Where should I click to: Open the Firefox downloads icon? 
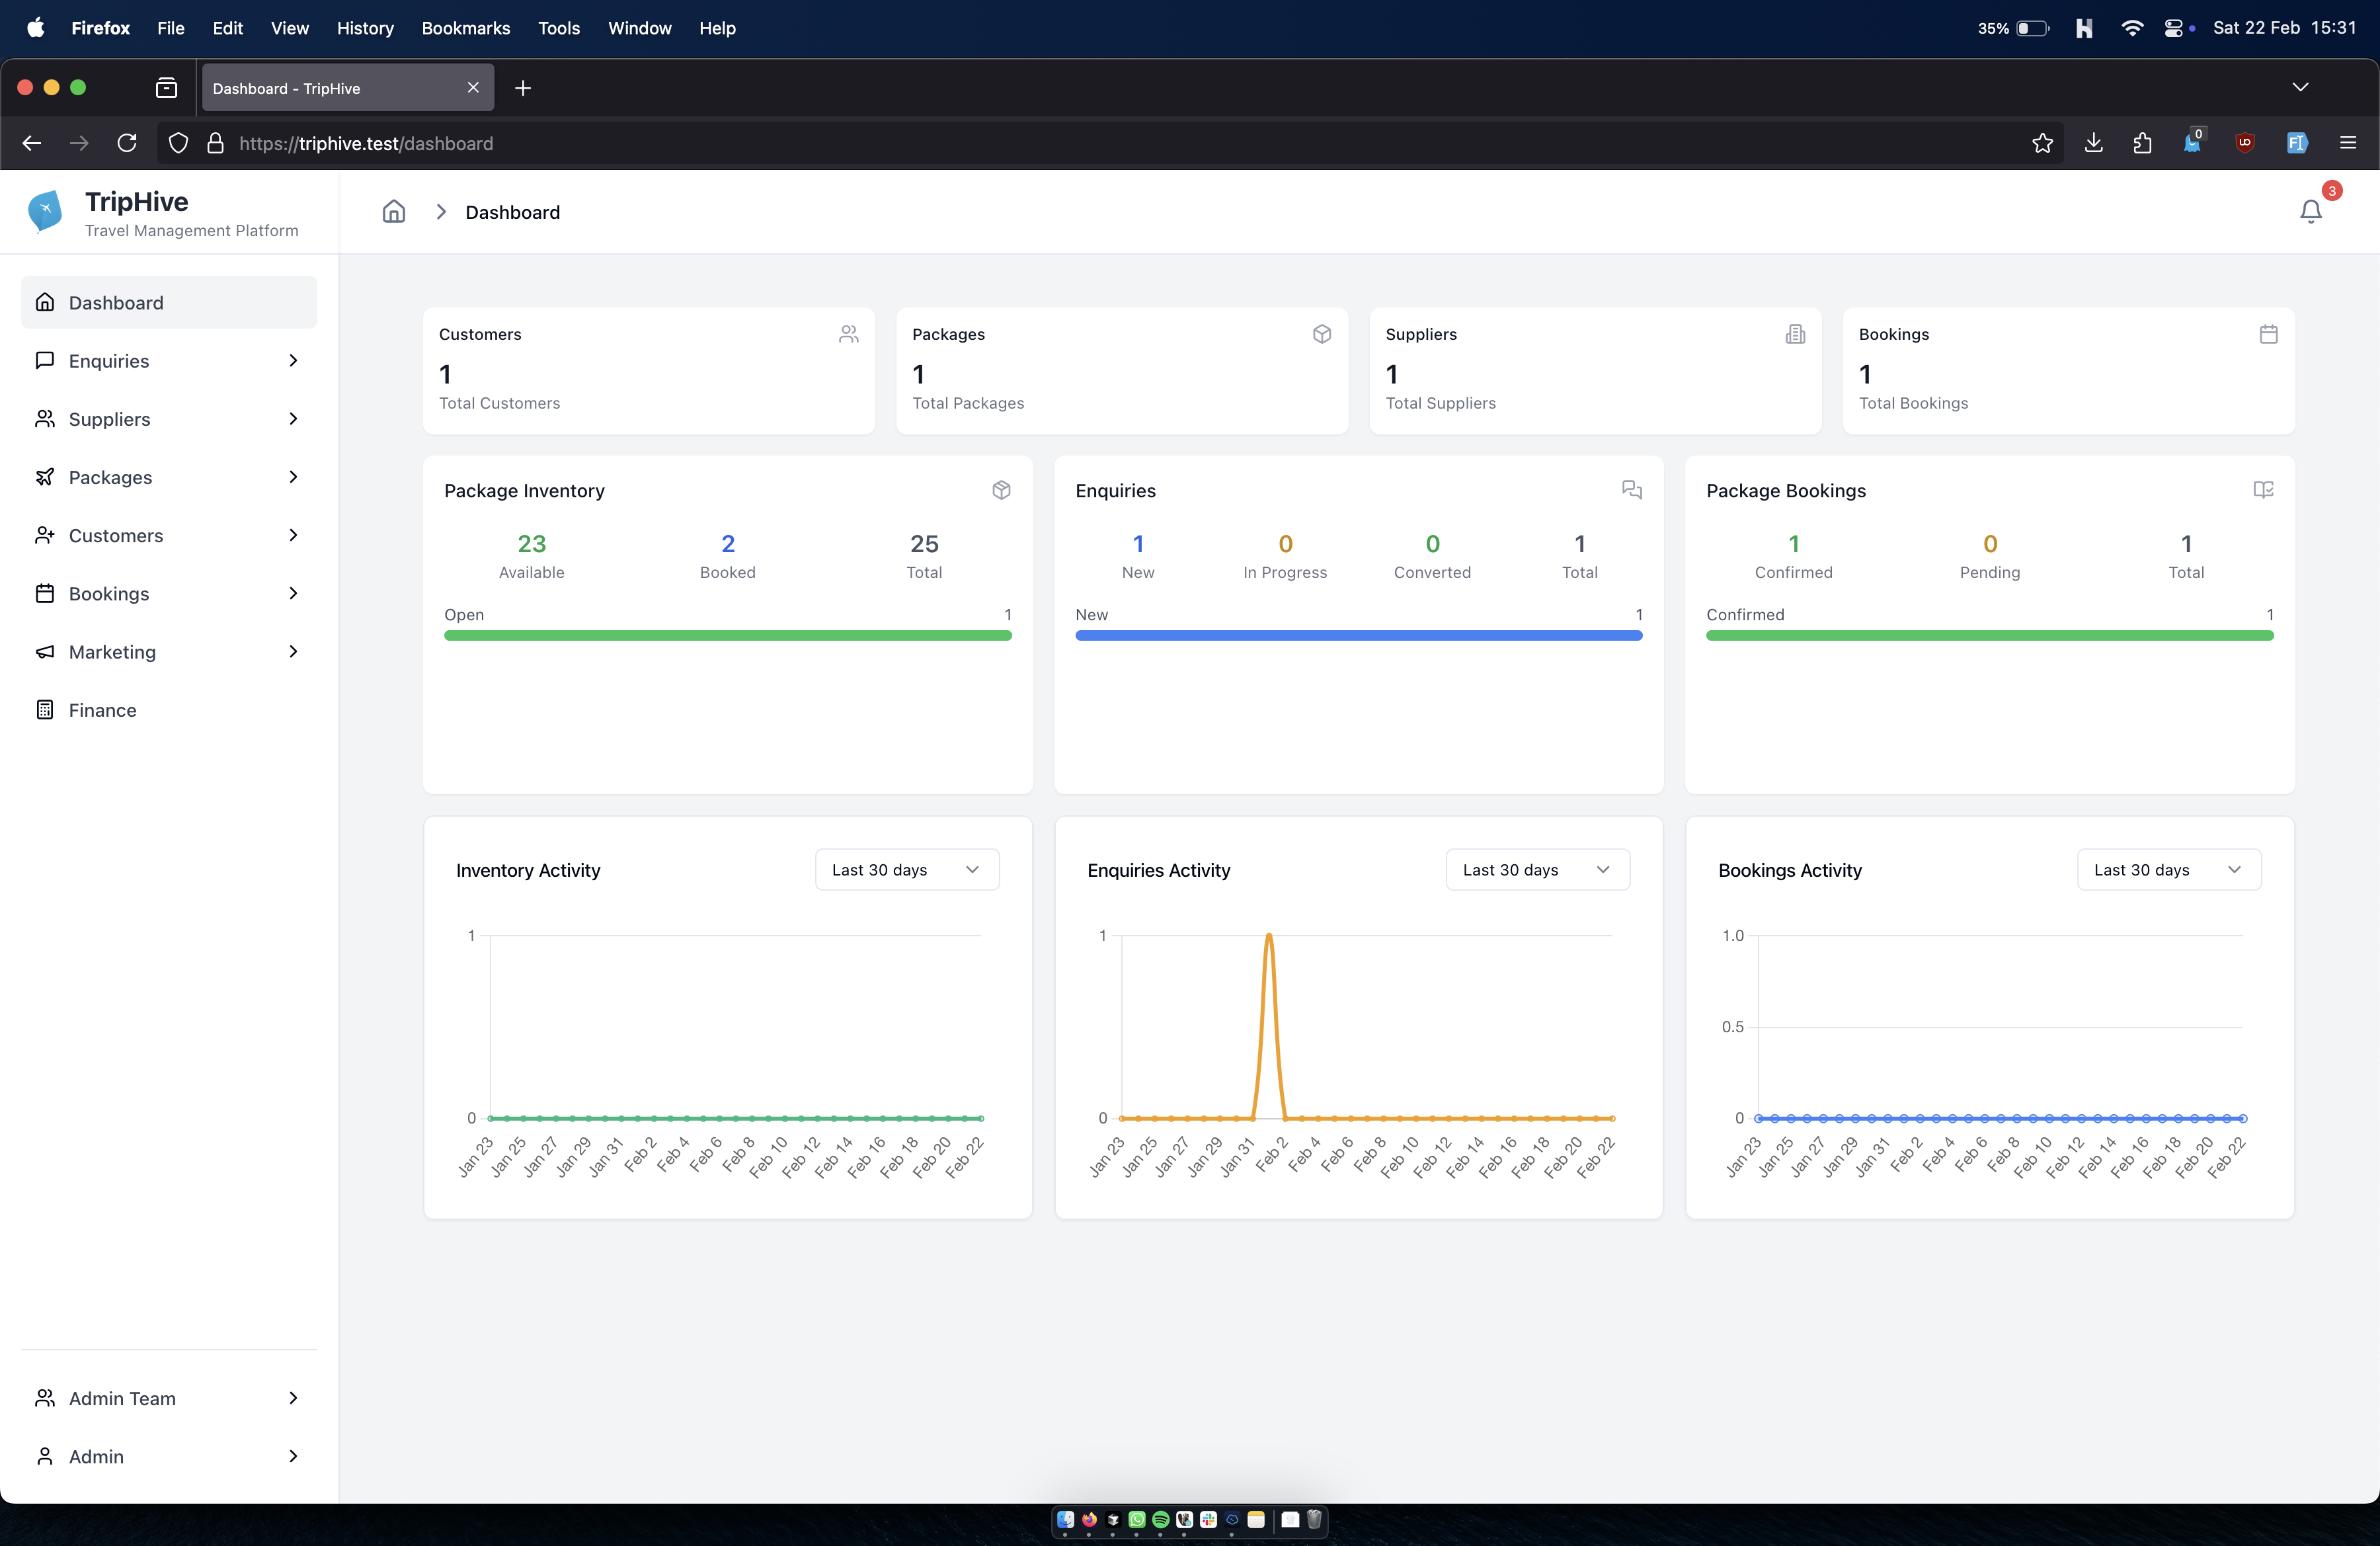[x=2093, y=143]
